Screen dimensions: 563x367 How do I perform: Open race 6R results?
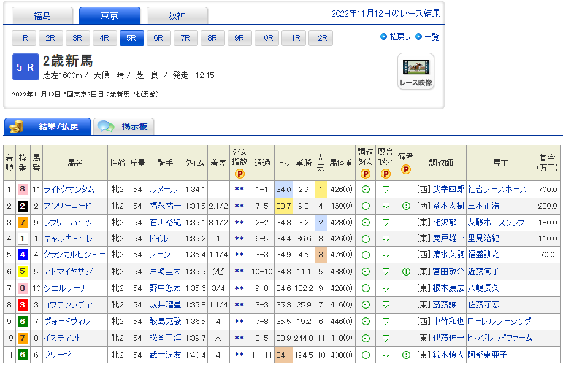coord(158,38)
